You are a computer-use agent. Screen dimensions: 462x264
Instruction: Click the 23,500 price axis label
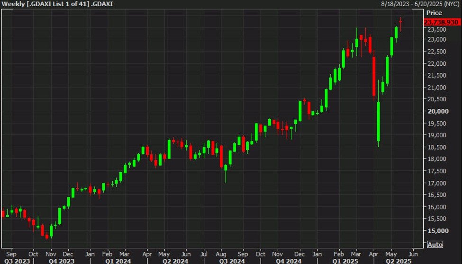pyautogui.click(x=437, y=29)
